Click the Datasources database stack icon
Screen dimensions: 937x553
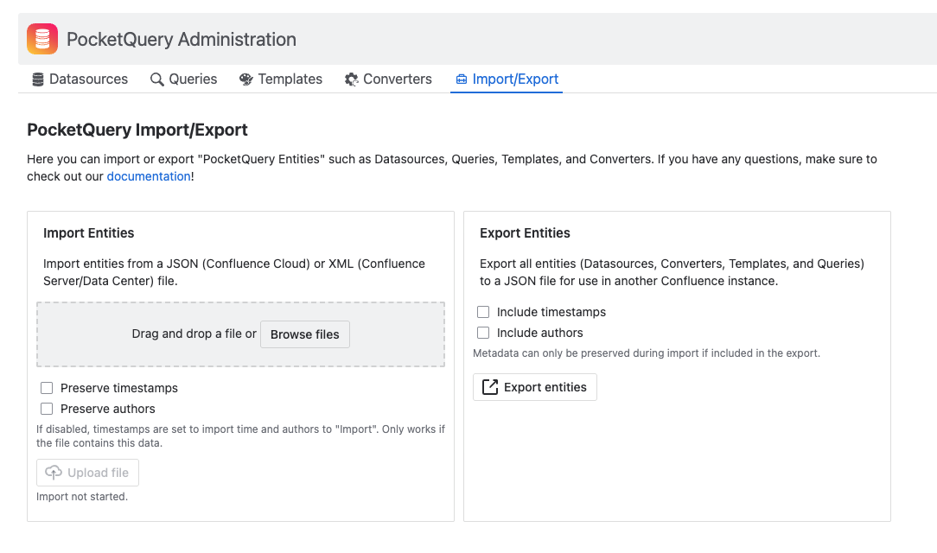(38, 79)
